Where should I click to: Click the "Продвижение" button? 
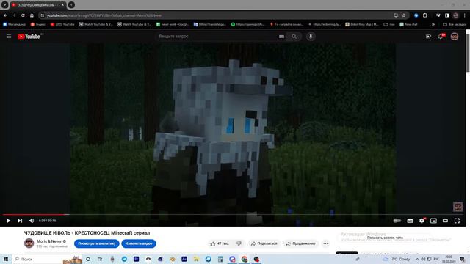[x=300, y=243]
